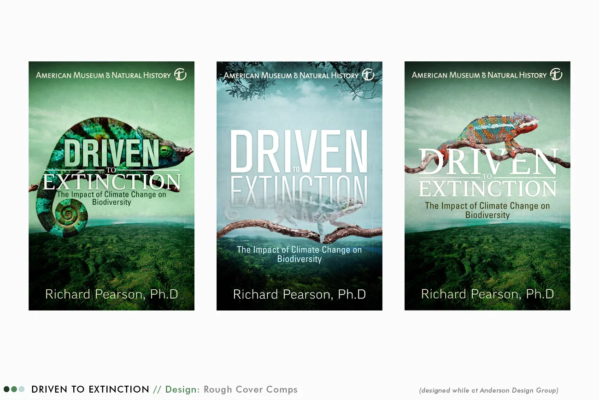This screenshot has width=599, height=400.
Task: Click 'Richard Pearson, Ph.D' on right cover
Action: pyautogui.click(x=487, y=294)
